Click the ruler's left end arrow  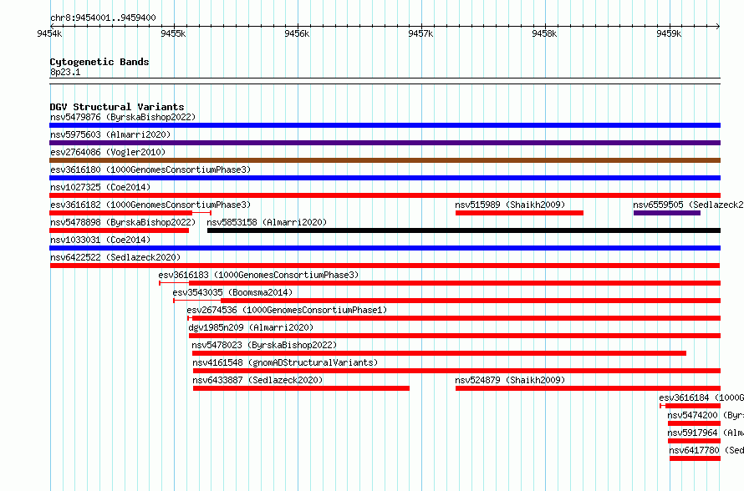click(52, 26)
